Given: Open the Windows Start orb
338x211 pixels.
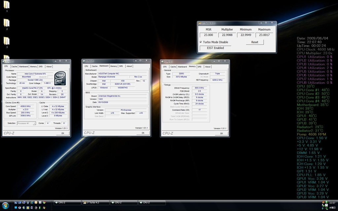Looking at the screenshot, I should pos(6,205).
